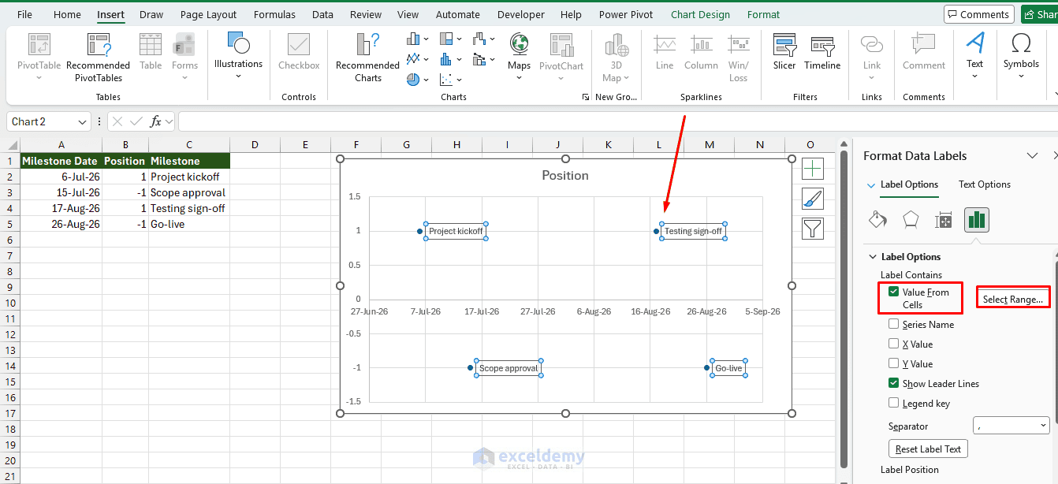Screen dimensions: 1058x484
Task: Enable the X Value checkbox
Action: point(893,344)
